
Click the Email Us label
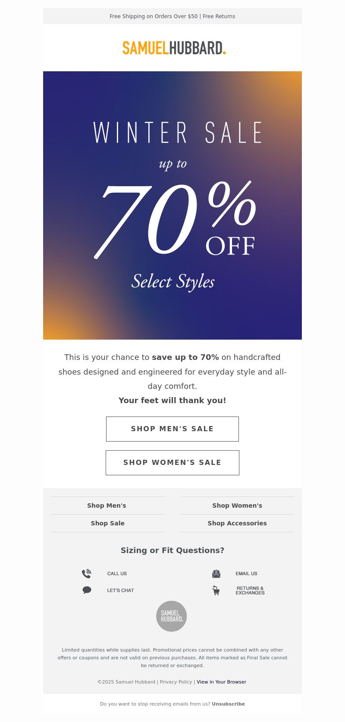[247, 574]
